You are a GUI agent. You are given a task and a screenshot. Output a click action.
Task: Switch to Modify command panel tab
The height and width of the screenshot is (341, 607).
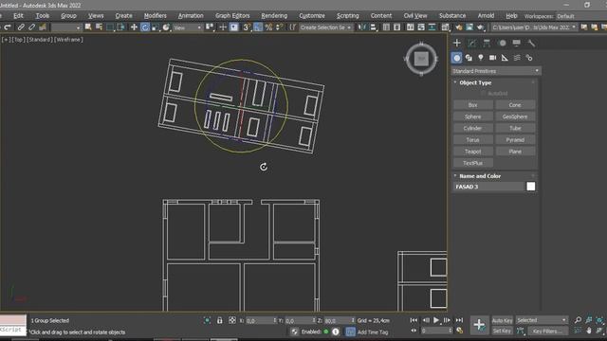coord(472,43)
